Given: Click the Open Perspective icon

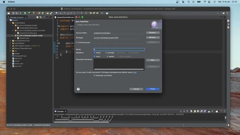Looking at the screenshot, I should coord(223,13).
